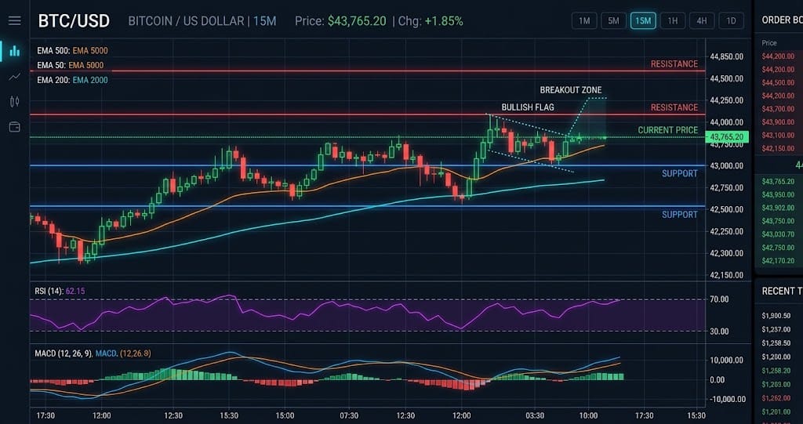Image resolution: width=803 pixels, height=424 pixels.
Task: Select the $1,201.00 recent trade row
Action: 776,411
